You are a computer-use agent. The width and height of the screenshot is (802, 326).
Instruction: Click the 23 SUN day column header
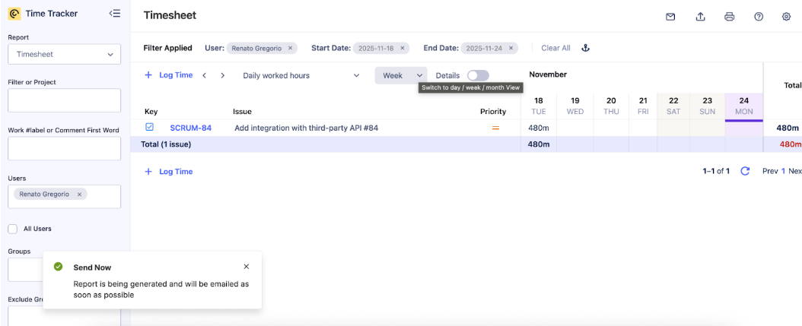(x=708, y=106)
